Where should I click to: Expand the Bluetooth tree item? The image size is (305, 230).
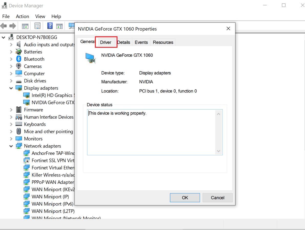pyautogui.click(x=11, y=59)
